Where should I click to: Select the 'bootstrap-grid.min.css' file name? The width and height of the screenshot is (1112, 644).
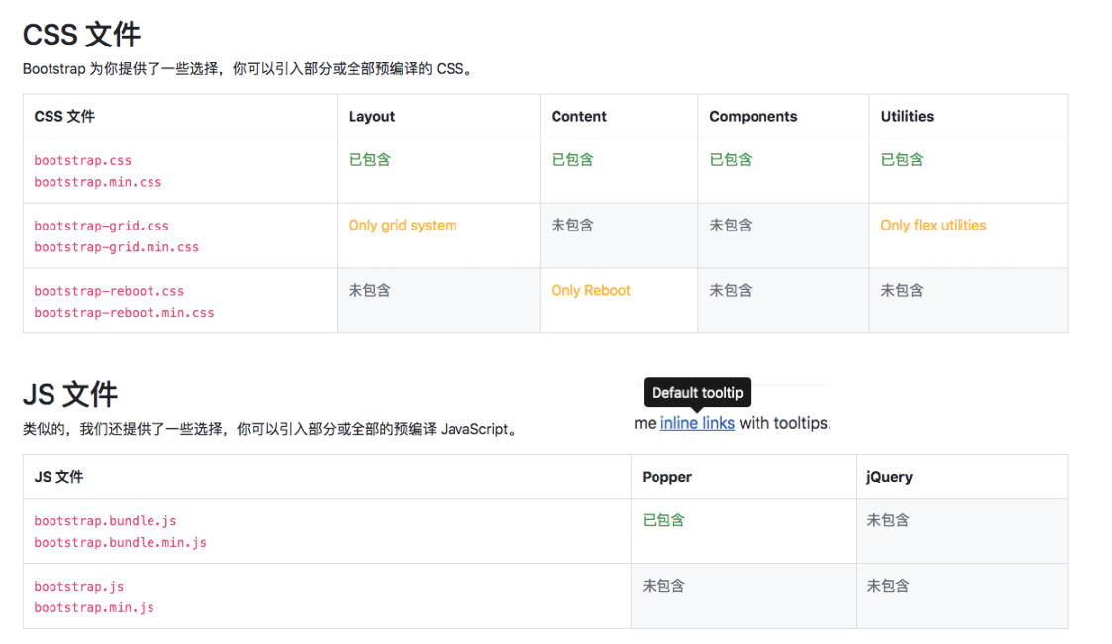(x=116, y=247)
